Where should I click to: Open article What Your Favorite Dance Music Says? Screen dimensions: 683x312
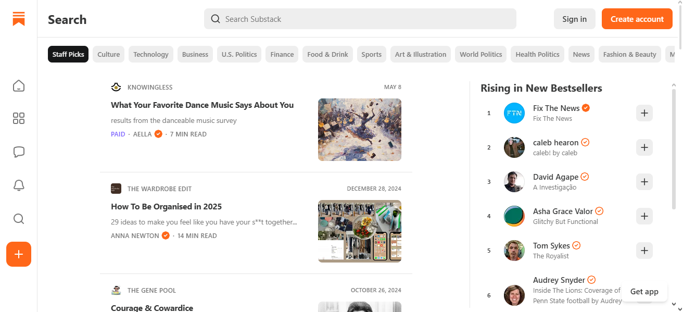(x=203, y=105)
